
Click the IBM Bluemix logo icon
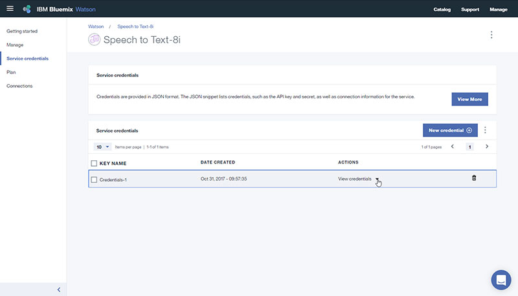click(27, 9)
